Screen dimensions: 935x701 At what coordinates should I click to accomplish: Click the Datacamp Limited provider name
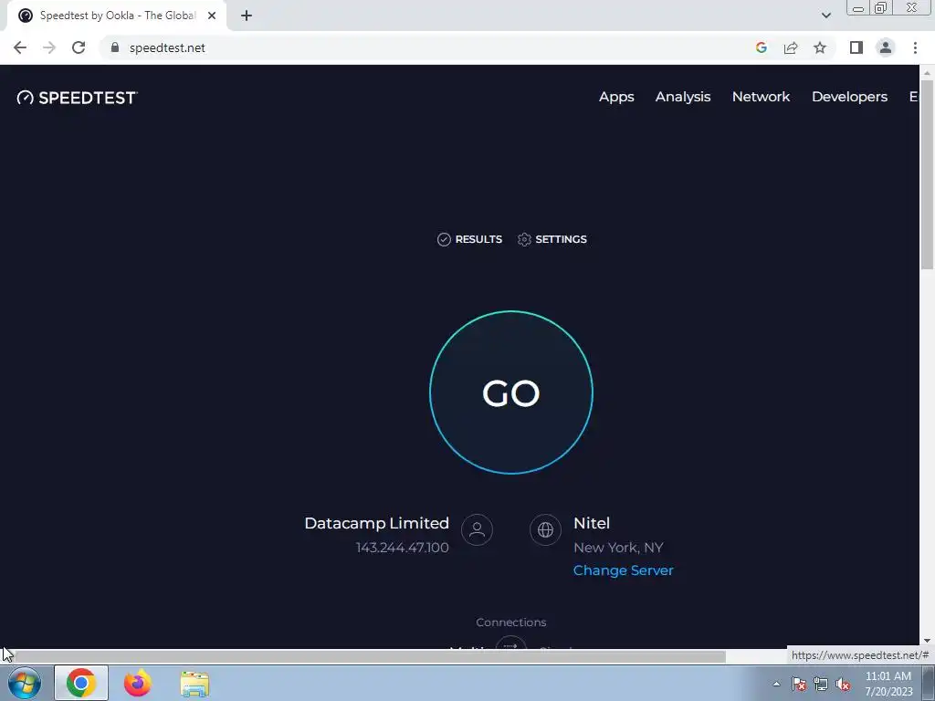coord(376,523)
